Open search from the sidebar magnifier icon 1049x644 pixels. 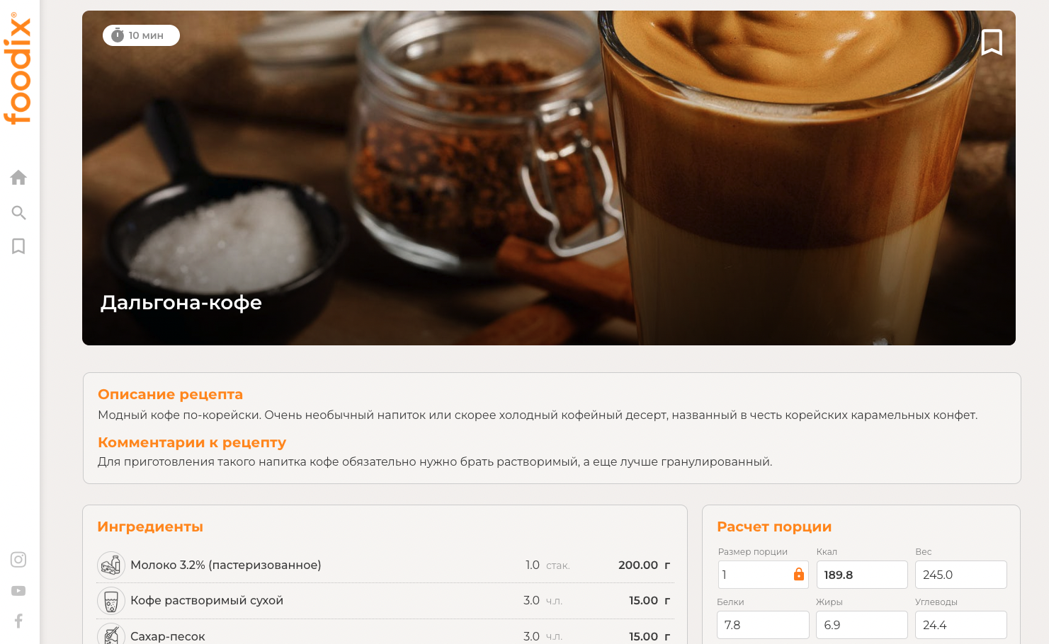pos(19,212)
